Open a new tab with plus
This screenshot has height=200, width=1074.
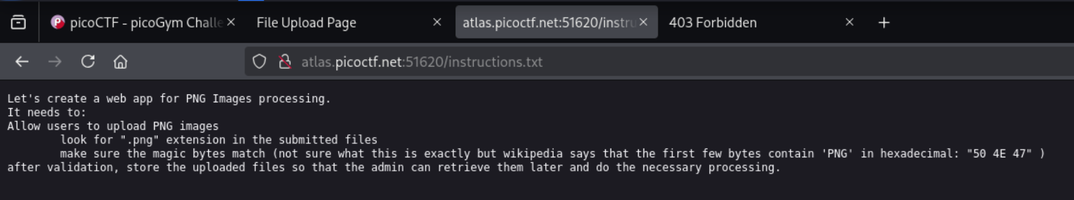884,23
